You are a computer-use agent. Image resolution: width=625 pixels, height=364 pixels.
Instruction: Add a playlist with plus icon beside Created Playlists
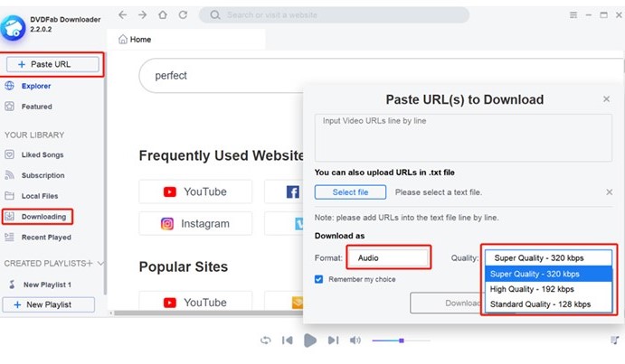tap(90, 263)
